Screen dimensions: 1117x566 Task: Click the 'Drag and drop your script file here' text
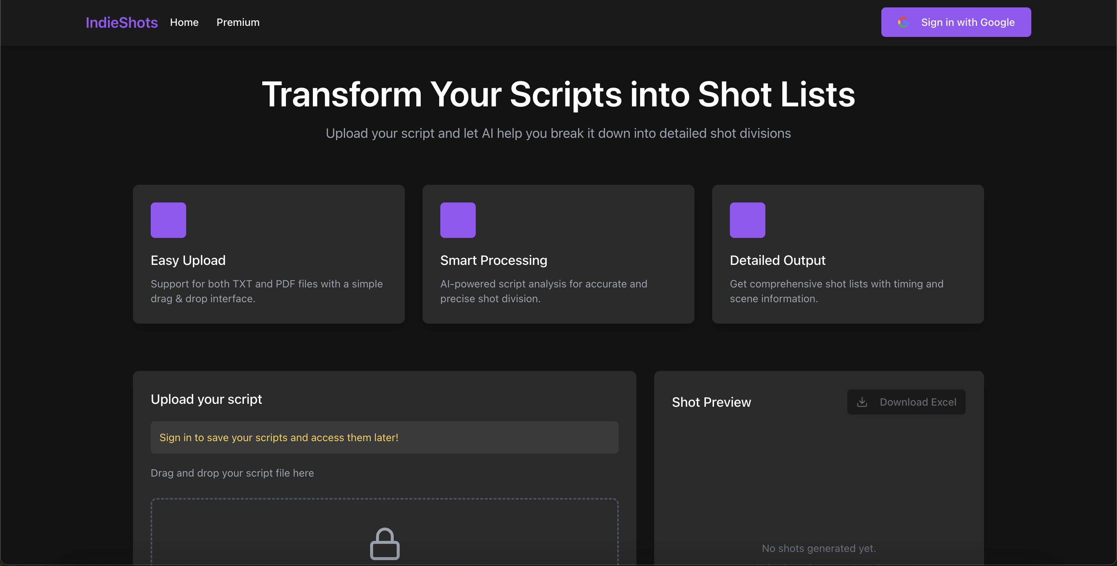[x=232, y=473]
